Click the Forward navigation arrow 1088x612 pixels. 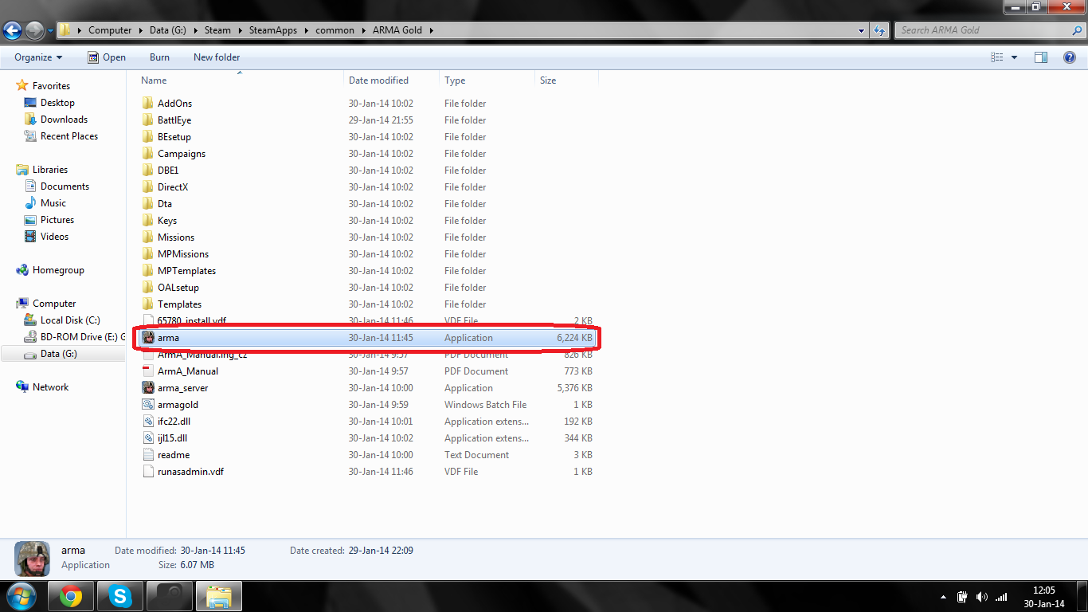tap(35, 30)
